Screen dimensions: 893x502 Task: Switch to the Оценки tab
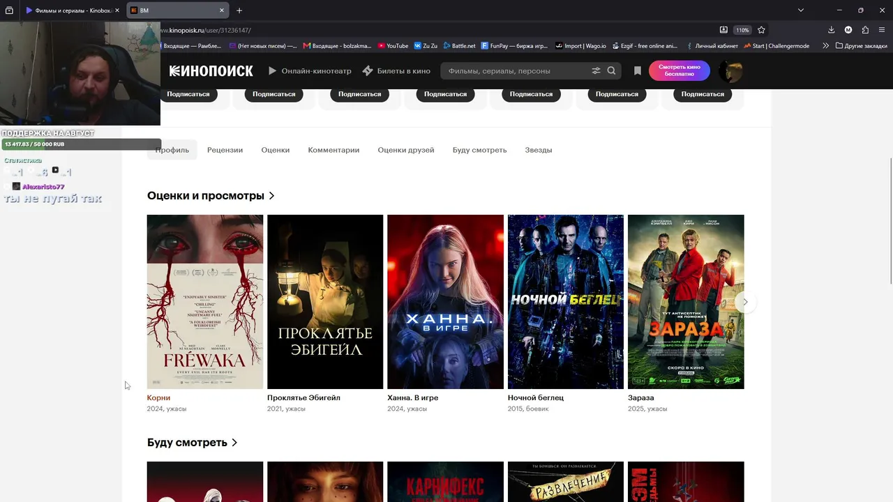[x=276, y=150]
